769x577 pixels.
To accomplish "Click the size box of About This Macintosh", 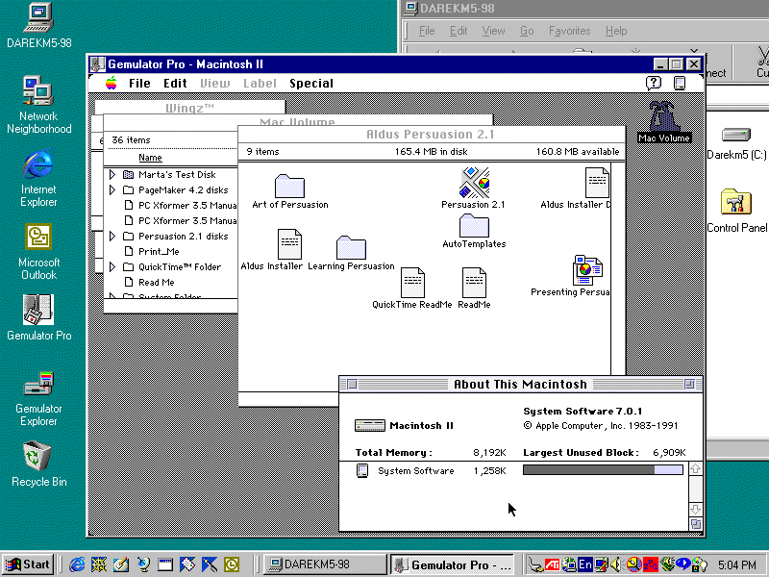I will click(x=695, y=524).
